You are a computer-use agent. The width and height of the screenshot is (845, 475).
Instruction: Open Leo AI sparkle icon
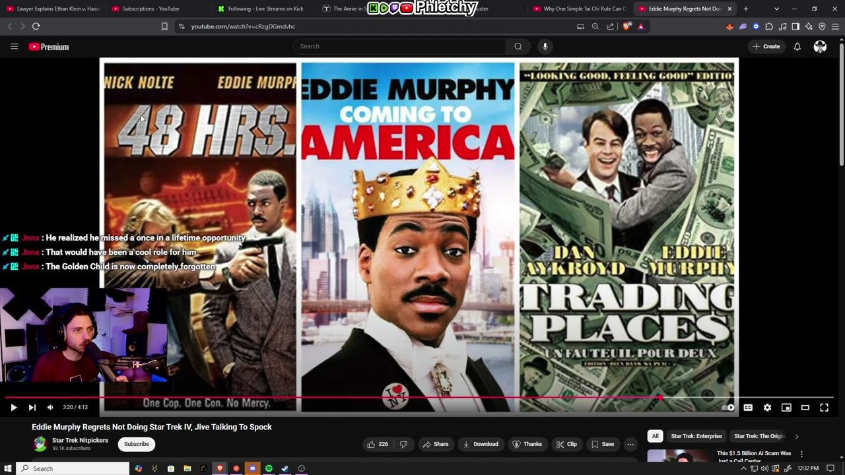[809, 26]
